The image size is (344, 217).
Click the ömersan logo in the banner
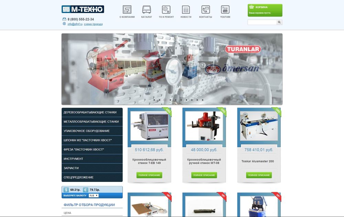(x=233, y=69)
